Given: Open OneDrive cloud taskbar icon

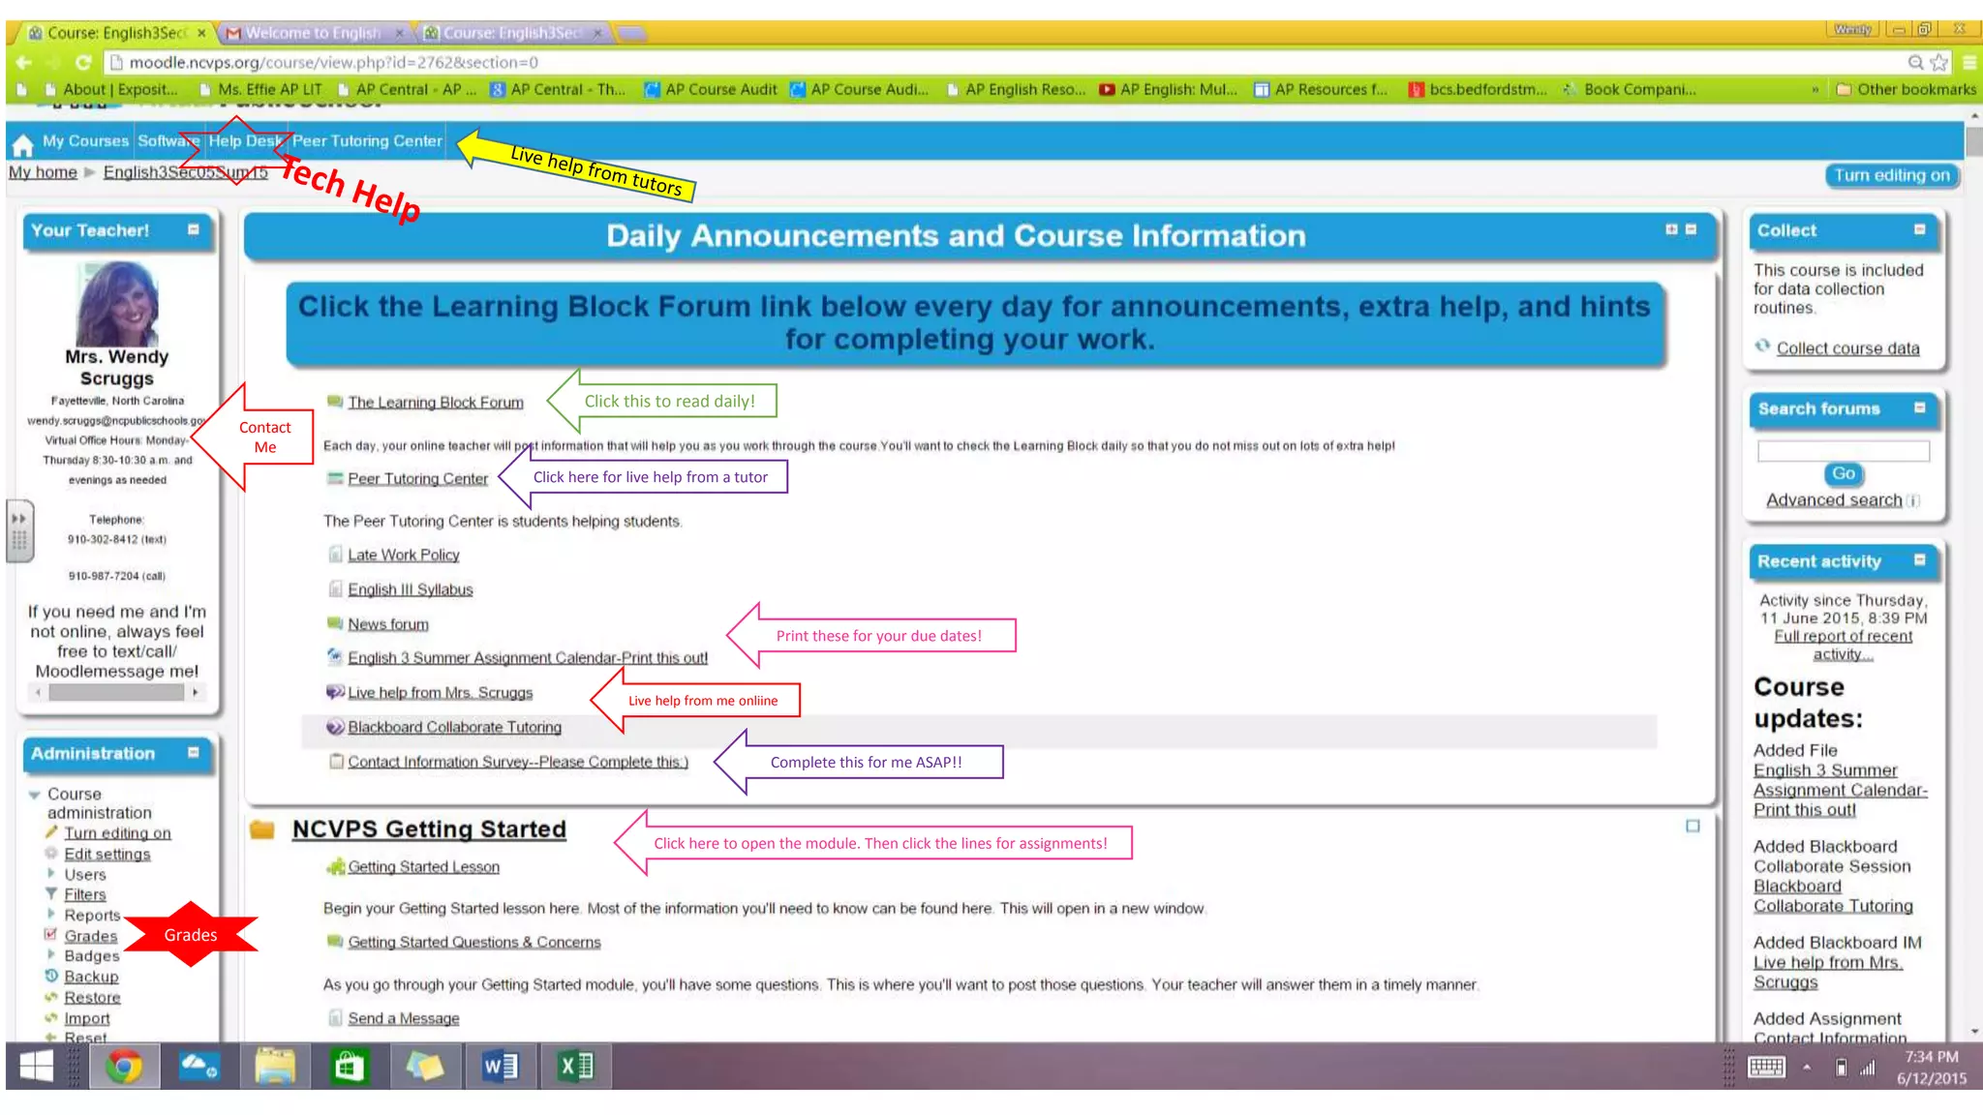Looking at the screenshot, I should tap(199, 1066).
